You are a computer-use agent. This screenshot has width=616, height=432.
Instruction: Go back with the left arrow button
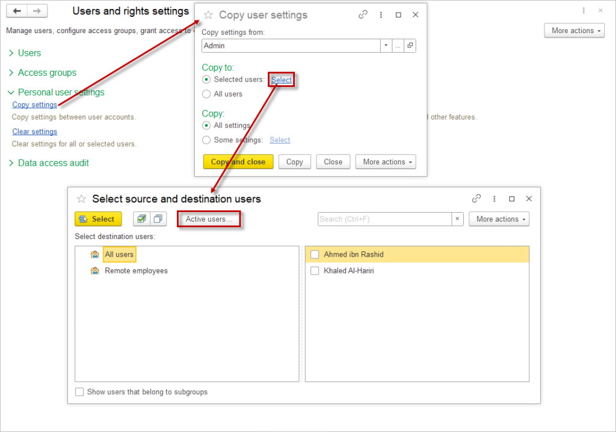point(17,11)
